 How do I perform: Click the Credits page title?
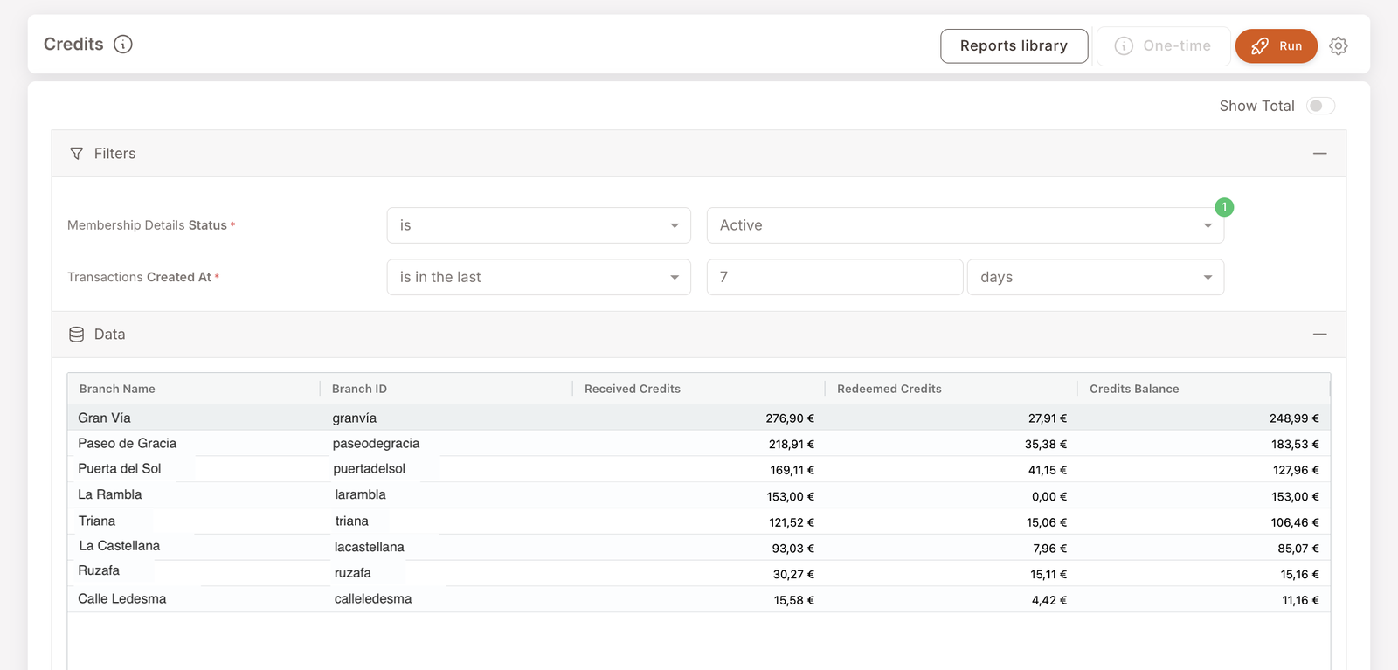(x=73, y=44)
